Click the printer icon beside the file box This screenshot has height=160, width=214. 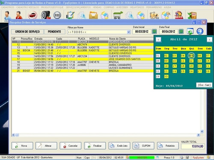[x=105, y=15]
